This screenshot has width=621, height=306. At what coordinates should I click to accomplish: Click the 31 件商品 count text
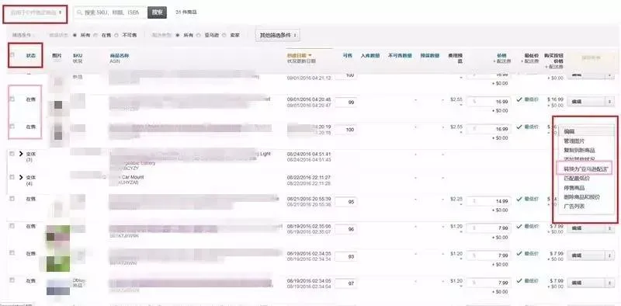[186, 12]
